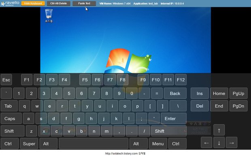Tap the letter w key
The width and height of the screenshot is (251, 157).
(x=37, y=106)
